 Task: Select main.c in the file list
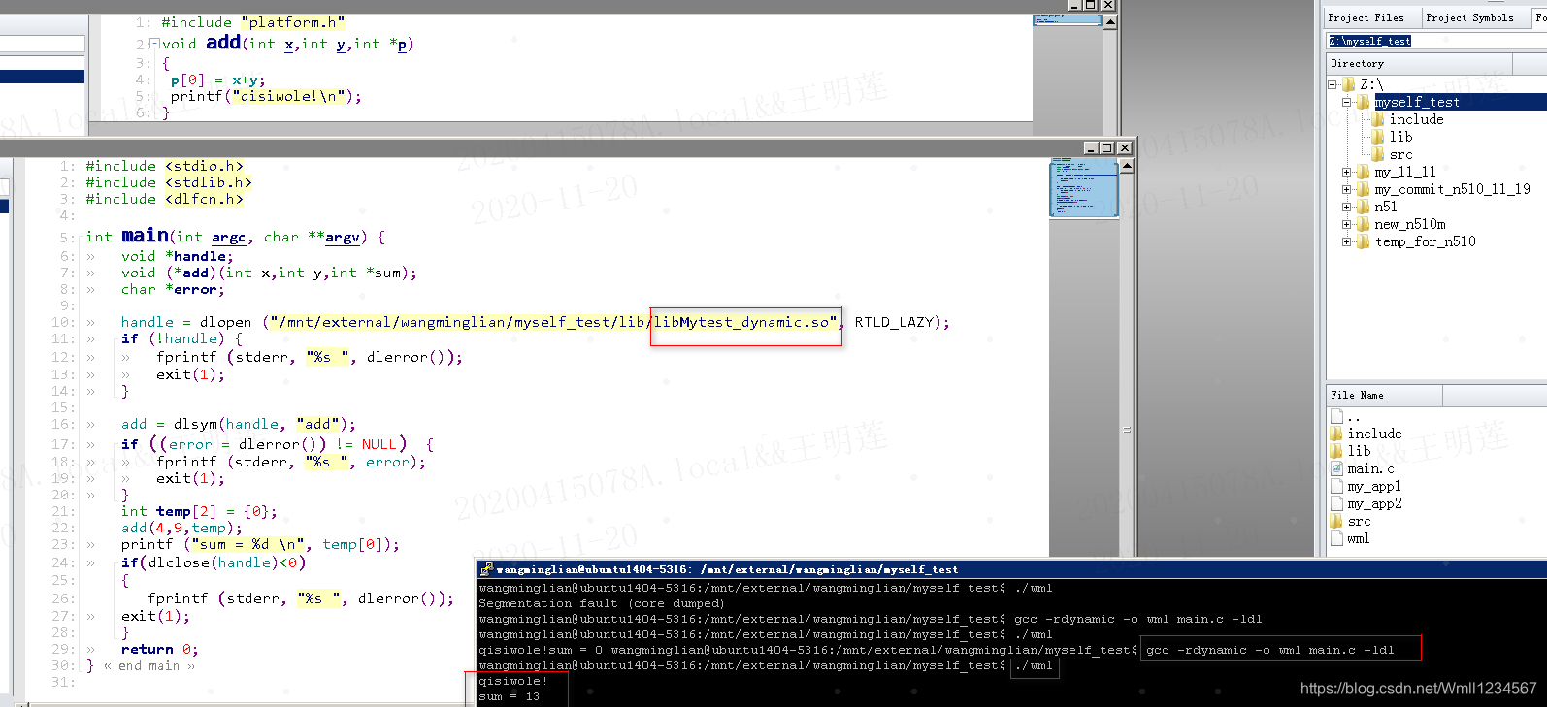pyautogui.click(x=1370, y=468)
